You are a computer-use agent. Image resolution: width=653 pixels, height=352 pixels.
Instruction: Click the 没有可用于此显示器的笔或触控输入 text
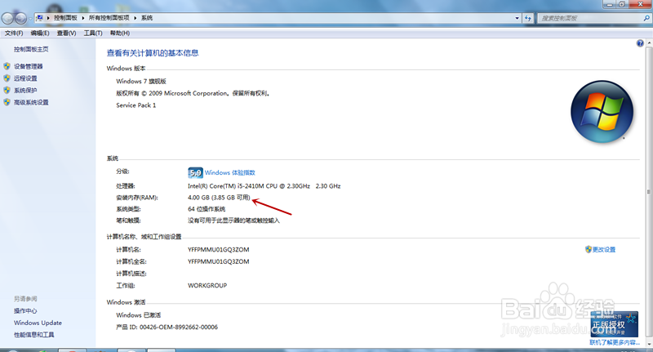(233, 221)
